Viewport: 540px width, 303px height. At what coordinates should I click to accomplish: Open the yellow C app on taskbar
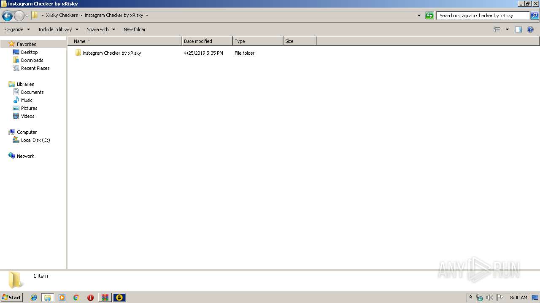pos(119,298)
